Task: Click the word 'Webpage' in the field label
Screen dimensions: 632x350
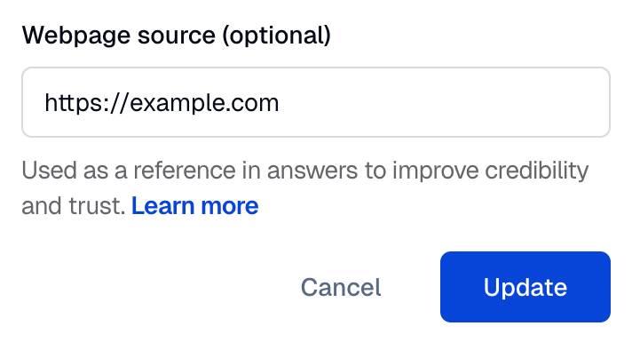Action: point(76,36)
